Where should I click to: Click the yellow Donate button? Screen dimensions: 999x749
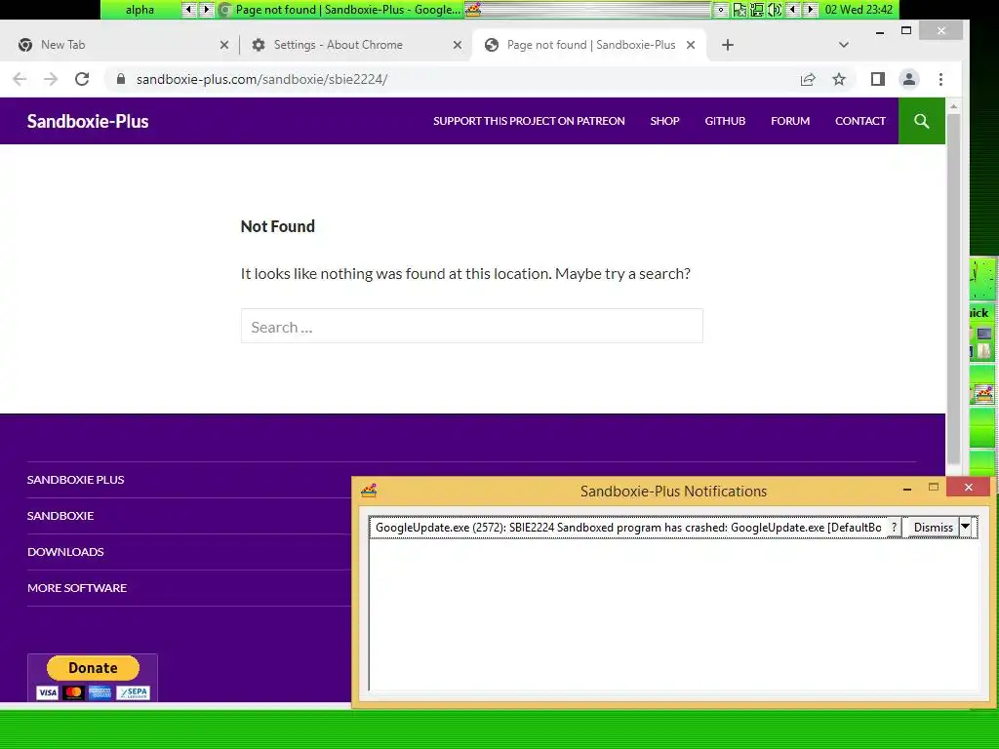click(93, 667)
